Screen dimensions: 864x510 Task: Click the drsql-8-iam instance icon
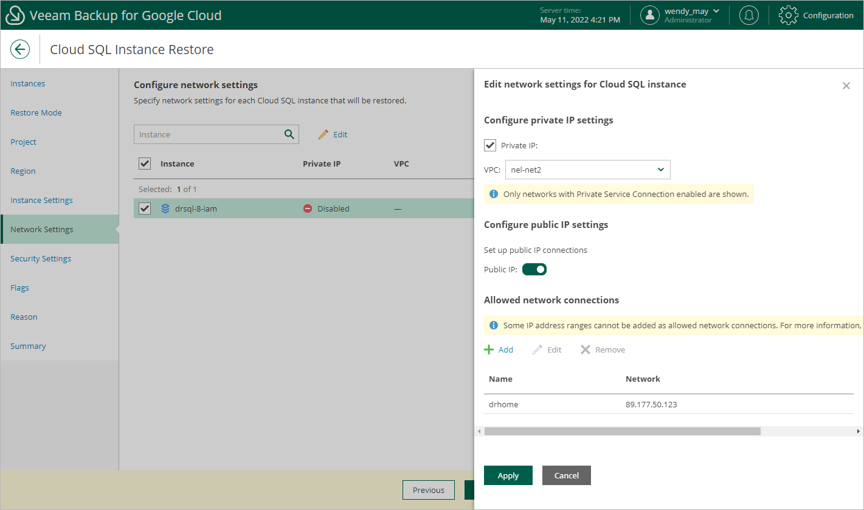coord(165,208)
